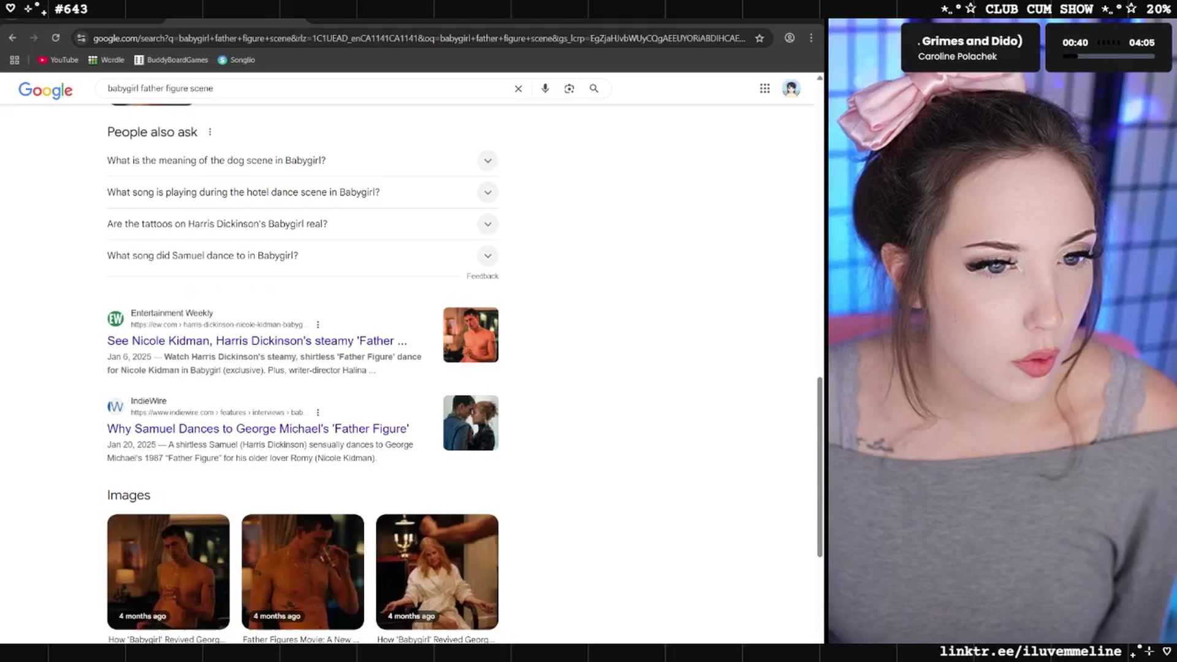Open site information icon in address bar
Viewport: 1177px width, 662px height.
pyautogui.click(x=81, y=38)
